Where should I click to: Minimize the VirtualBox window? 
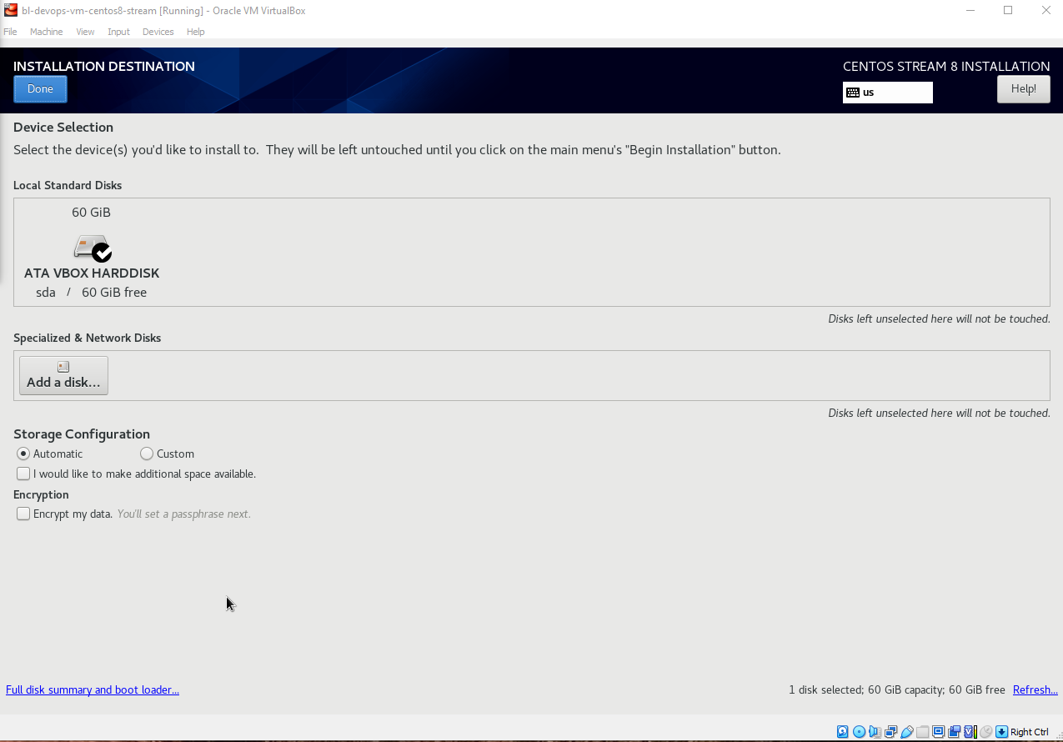point(970,10)
